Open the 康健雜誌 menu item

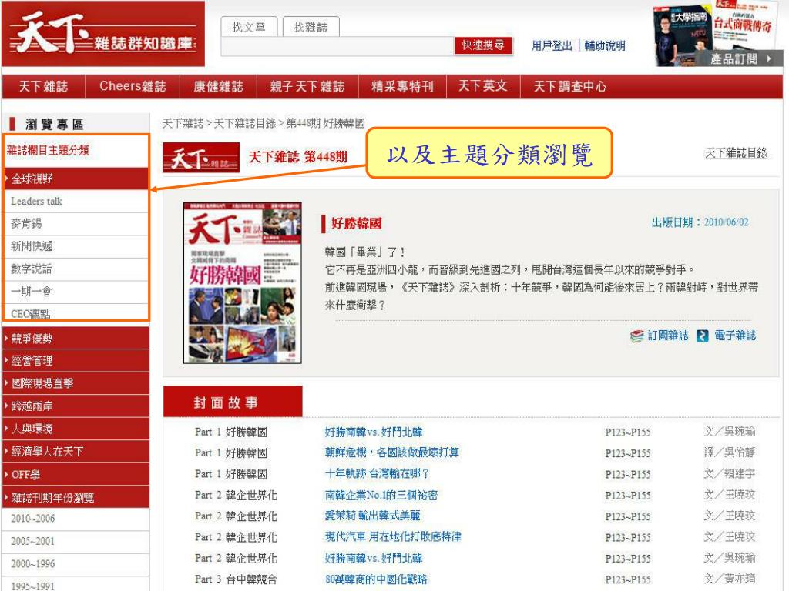218,86
